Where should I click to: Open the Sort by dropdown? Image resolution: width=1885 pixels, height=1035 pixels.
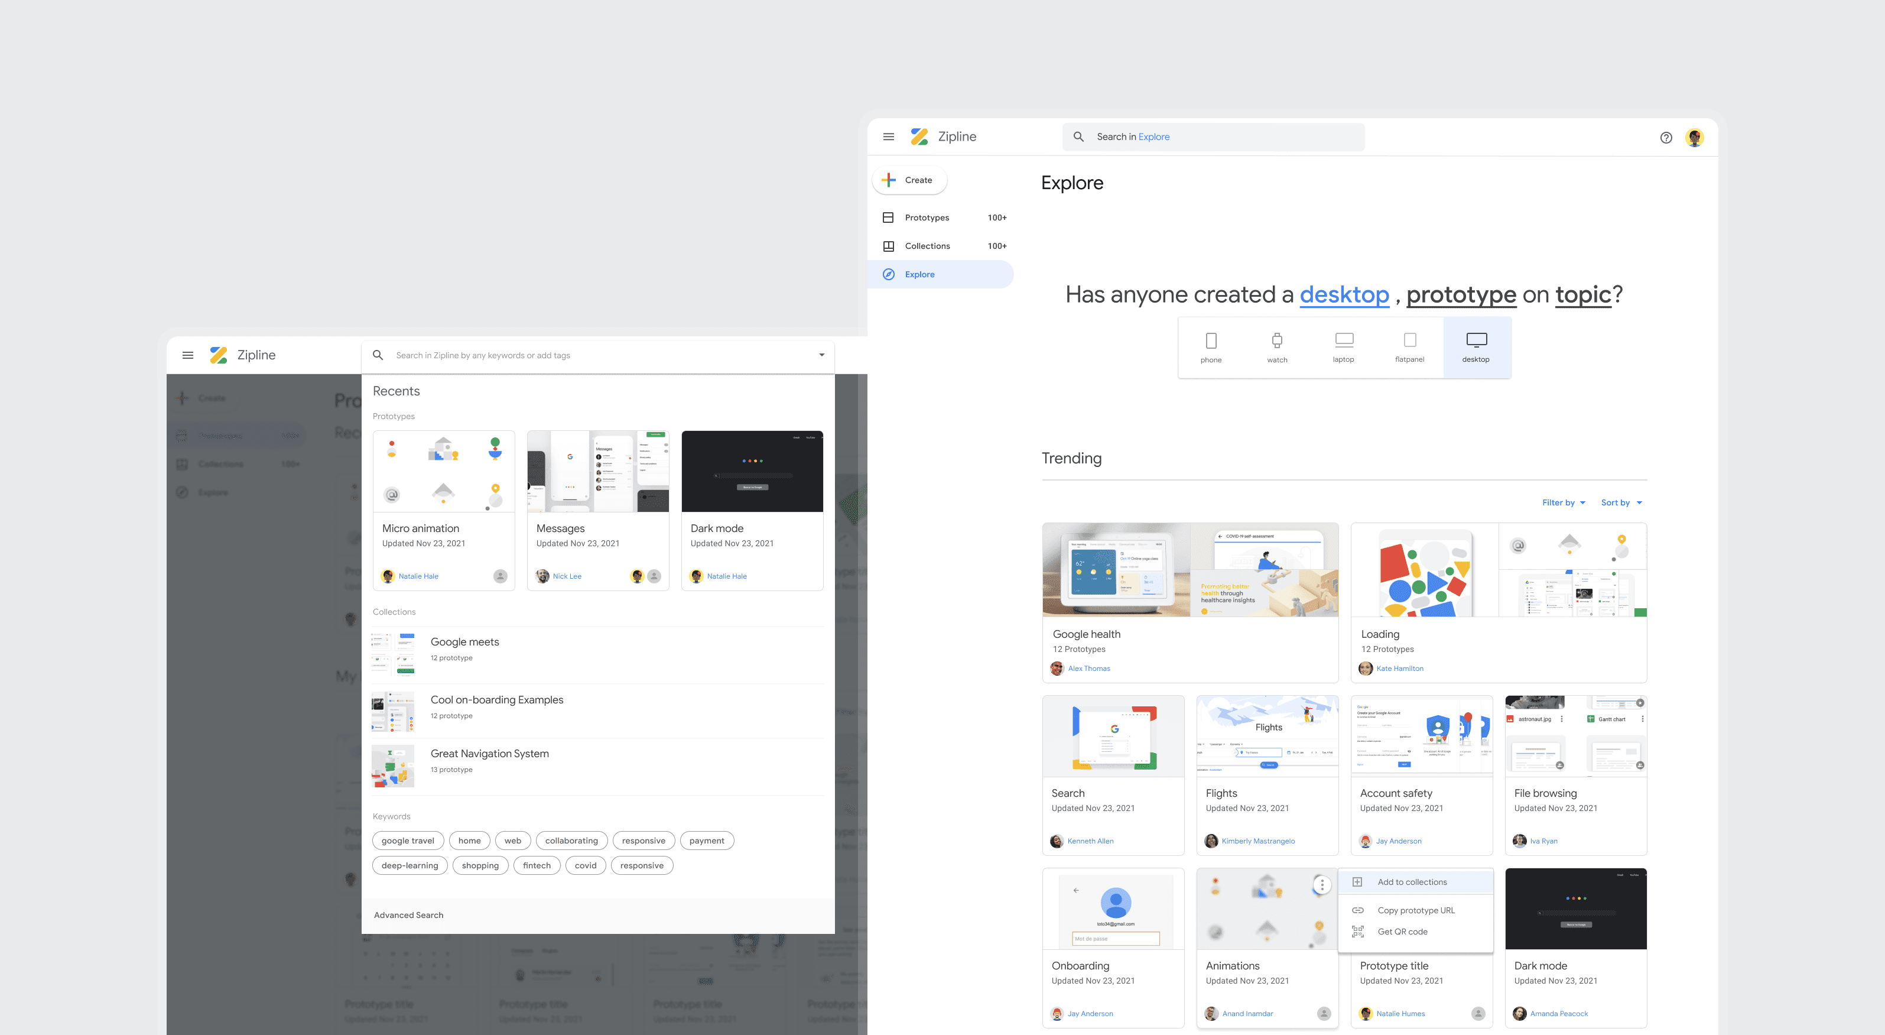1621,503
